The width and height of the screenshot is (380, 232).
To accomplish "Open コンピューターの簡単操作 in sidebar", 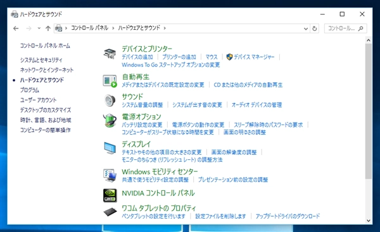I will point(45,130).
